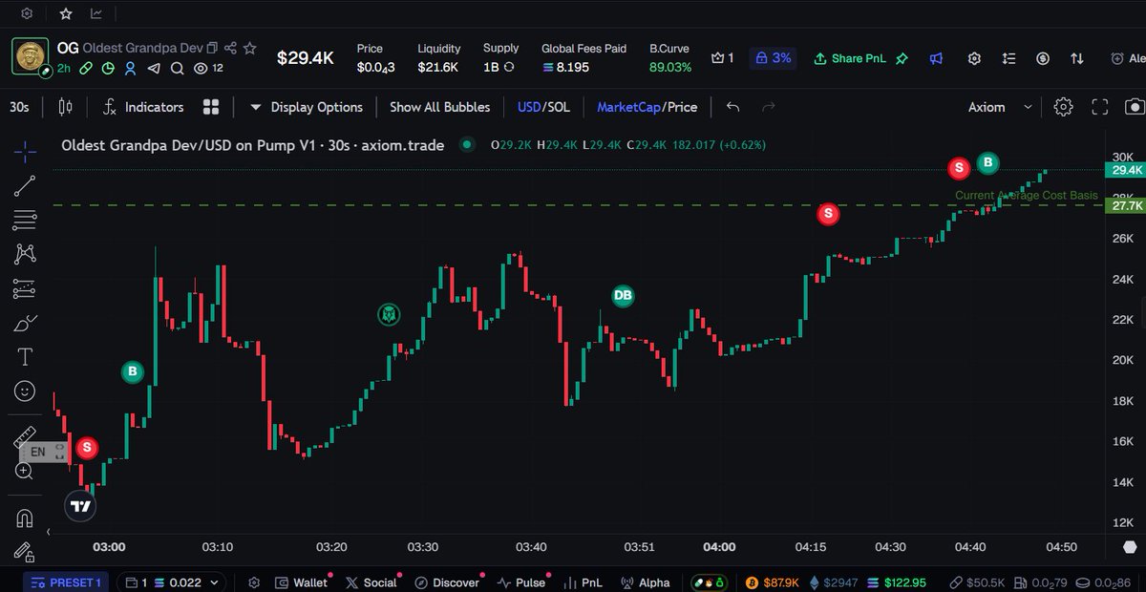Viewport: 1146px width, 592px height.
Task: Select the crosshair cursor tool
Action: click(x=26, y=150)
